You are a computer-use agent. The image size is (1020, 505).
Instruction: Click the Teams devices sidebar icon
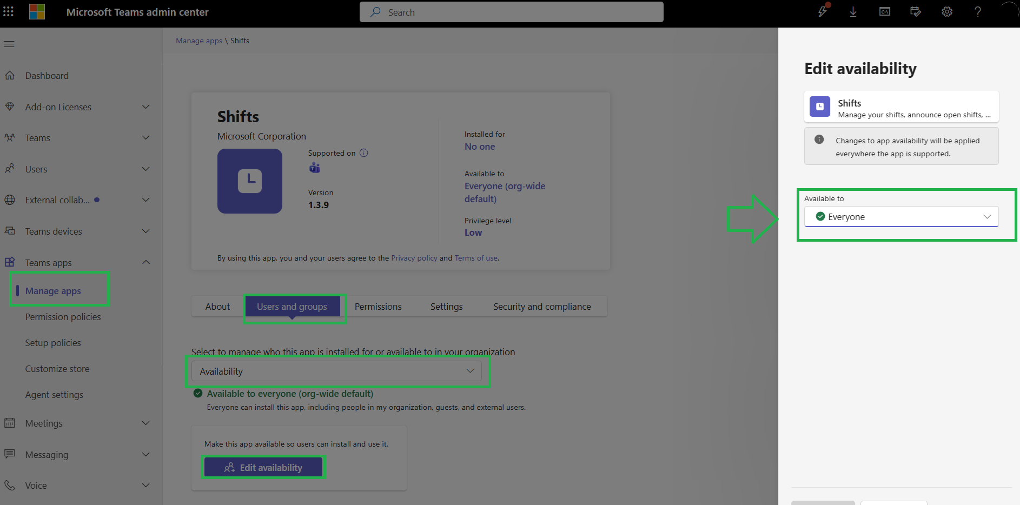(x=10, y=231)
